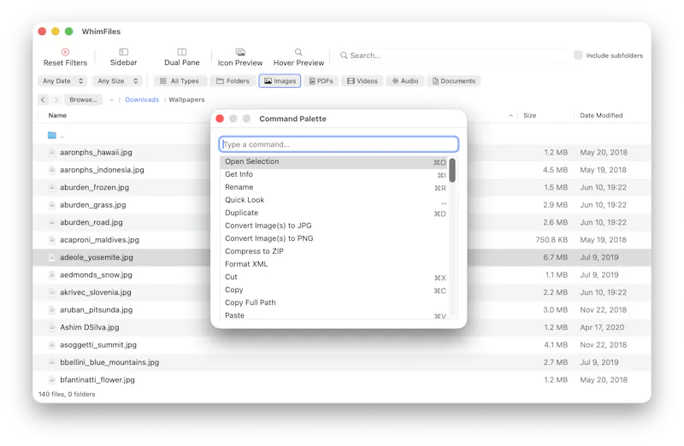Filter by Videos
Viewport: 684px width, 446px height.
[363, 81]
